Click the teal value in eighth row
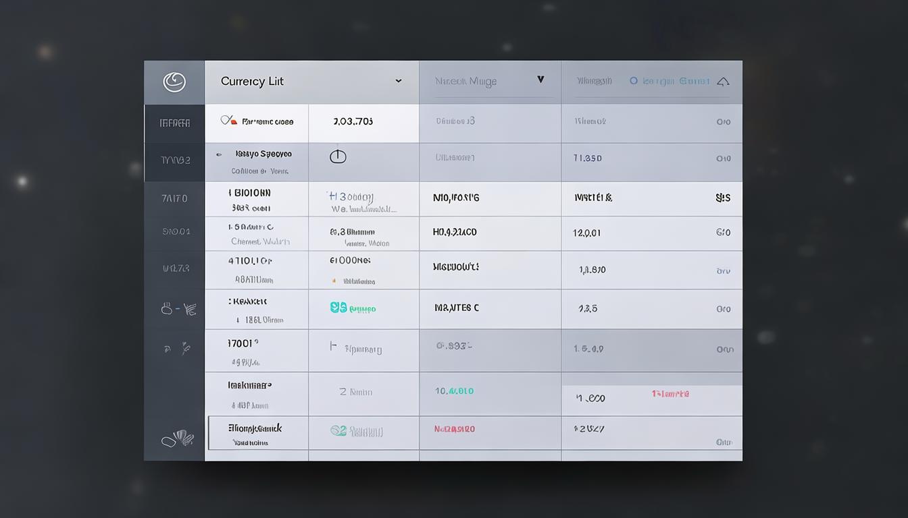908x518 pixels. tap(454, 391)
